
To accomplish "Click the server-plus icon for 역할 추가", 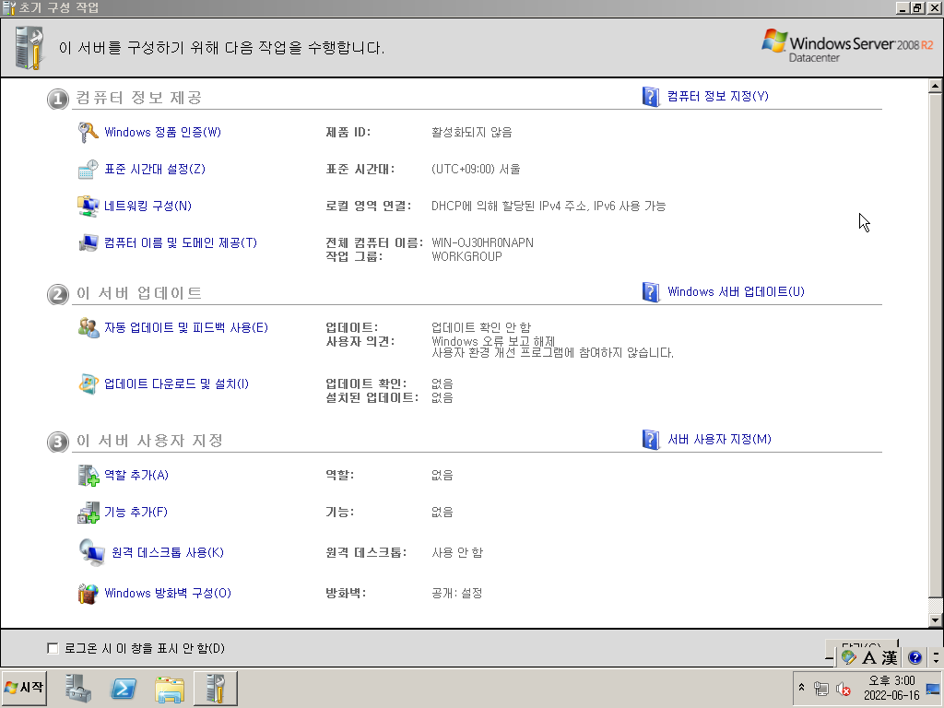I will 88,475.
